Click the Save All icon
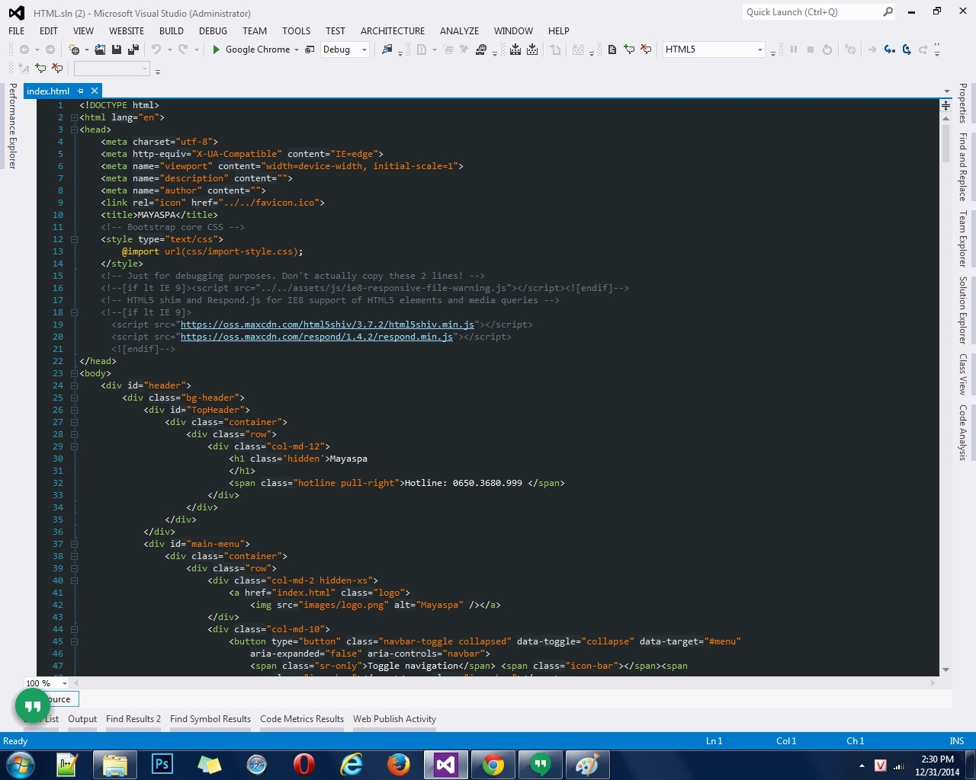This screenshot has height=780, width=976. [133, 50]
